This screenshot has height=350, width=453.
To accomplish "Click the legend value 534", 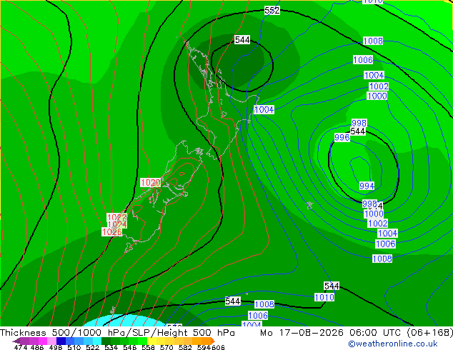I will [111, 347].
